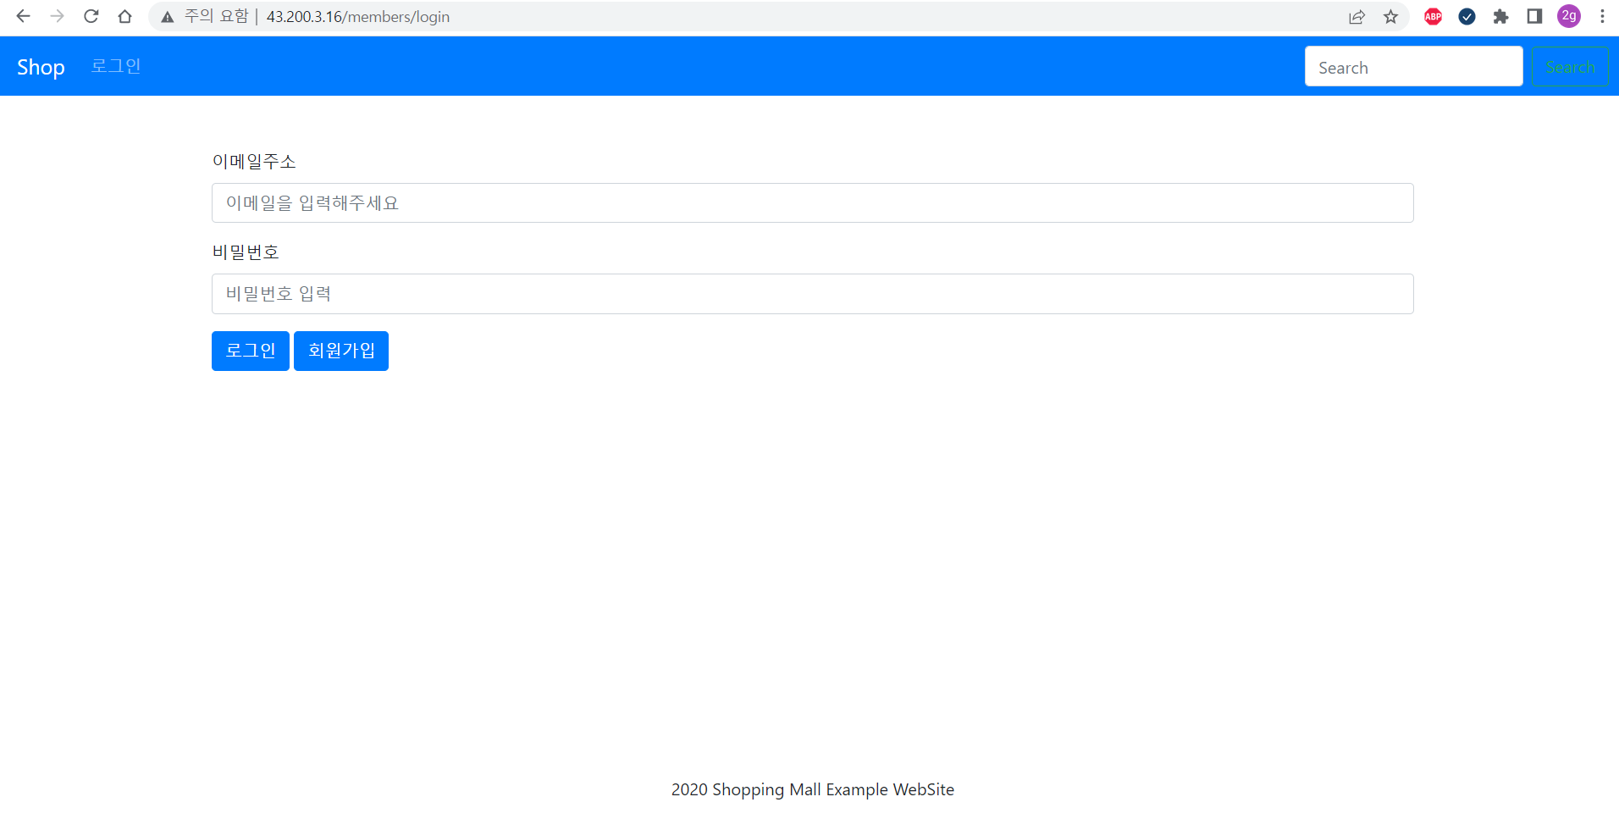Click the 회원가입 sign-up button

click(341, 351)
